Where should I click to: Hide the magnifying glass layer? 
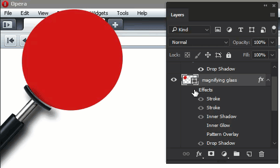(x=174, y=79)
